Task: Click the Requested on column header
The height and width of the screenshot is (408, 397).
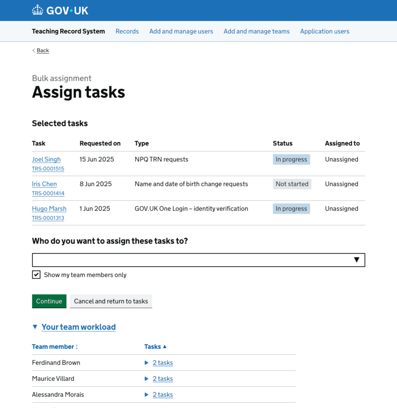Action: (x=100, y=143)
